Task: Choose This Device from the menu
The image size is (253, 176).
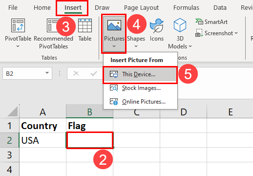Action: coord(140,74)
